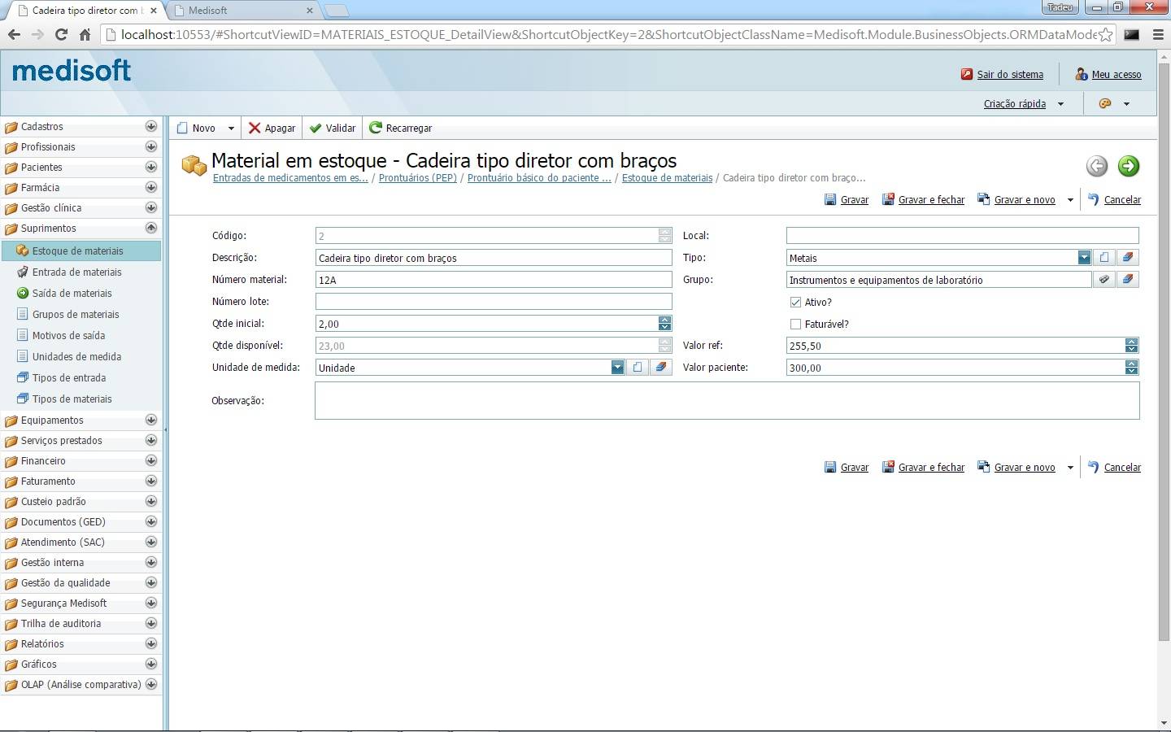Click the Meu acesso link
The width and height of the screenshot is (1171, 732).
(x=1117, y=74)
